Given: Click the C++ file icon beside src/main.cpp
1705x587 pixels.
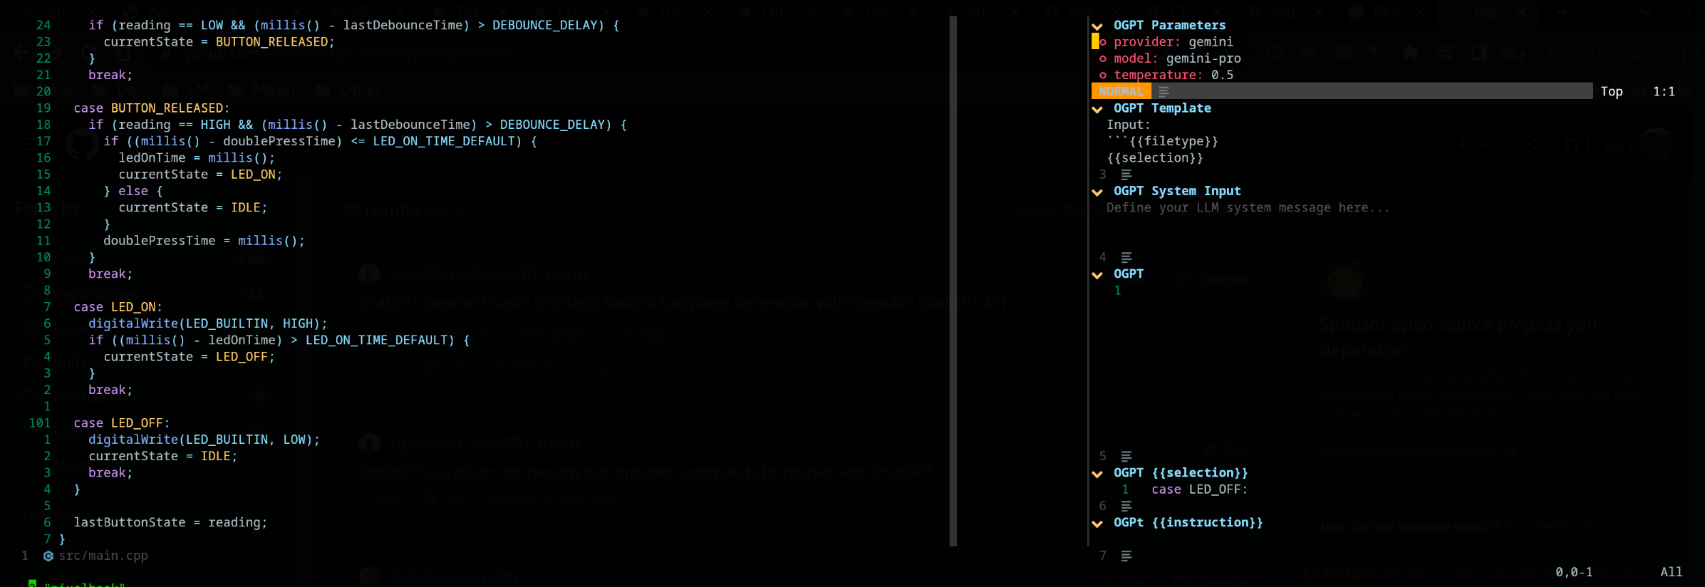Looking at the screenshot, I should coord(48,556).
